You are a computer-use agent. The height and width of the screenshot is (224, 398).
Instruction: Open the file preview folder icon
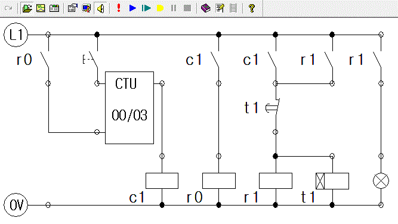pyautogui.click(x=27, y=8)
